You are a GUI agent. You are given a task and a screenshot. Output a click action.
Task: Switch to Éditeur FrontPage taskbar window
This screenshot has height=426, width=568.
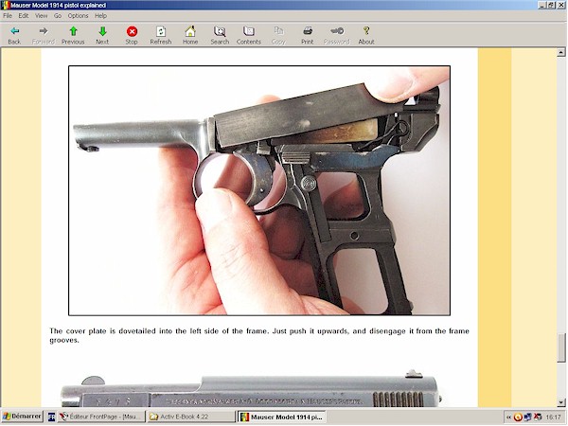pyautogui.click(x=101, y=417)
